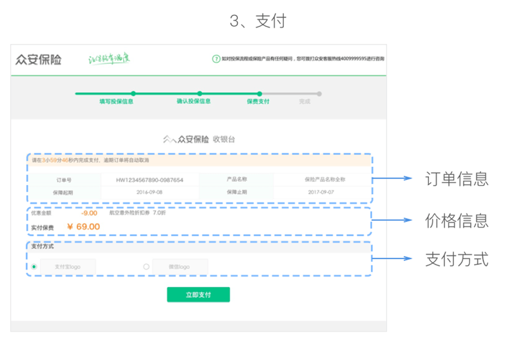Click the grey end dot of progress bar

[x=319, y=94]
